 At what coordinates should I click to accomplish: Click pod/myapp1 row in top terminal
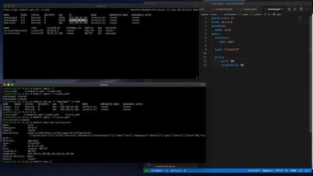coord(71,18)
